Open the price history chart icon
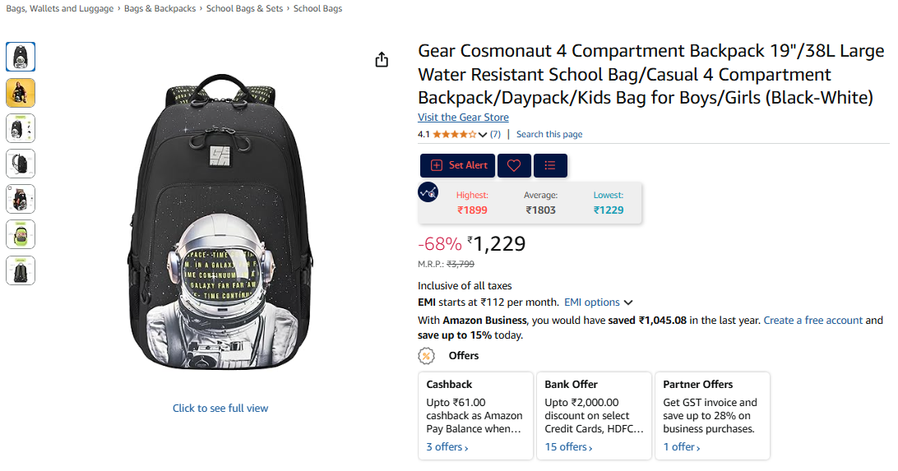The image size is (898, 471). tap(428, 192)
